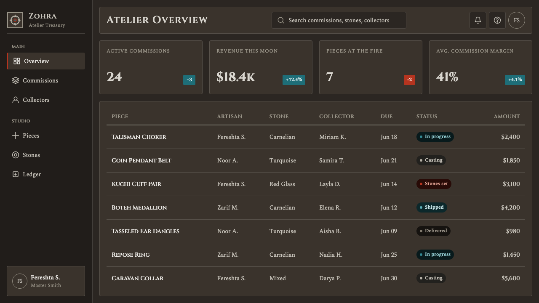Screen dimensions: 539x303
Task: Click In progress status of Repose Ring
Action: (x=435, y=255)
